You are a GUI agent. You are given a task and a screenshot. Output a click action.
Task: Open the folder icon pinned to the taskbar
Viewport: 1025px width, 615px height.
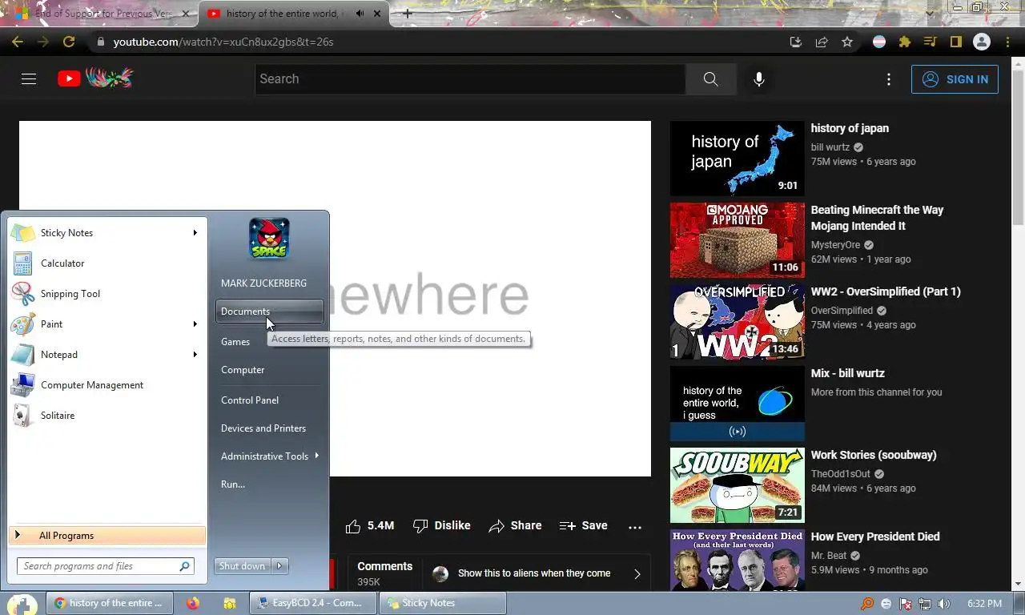[229, 603]
